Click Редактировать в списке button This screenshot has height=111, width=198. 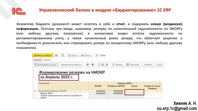(x=46, y=64)
